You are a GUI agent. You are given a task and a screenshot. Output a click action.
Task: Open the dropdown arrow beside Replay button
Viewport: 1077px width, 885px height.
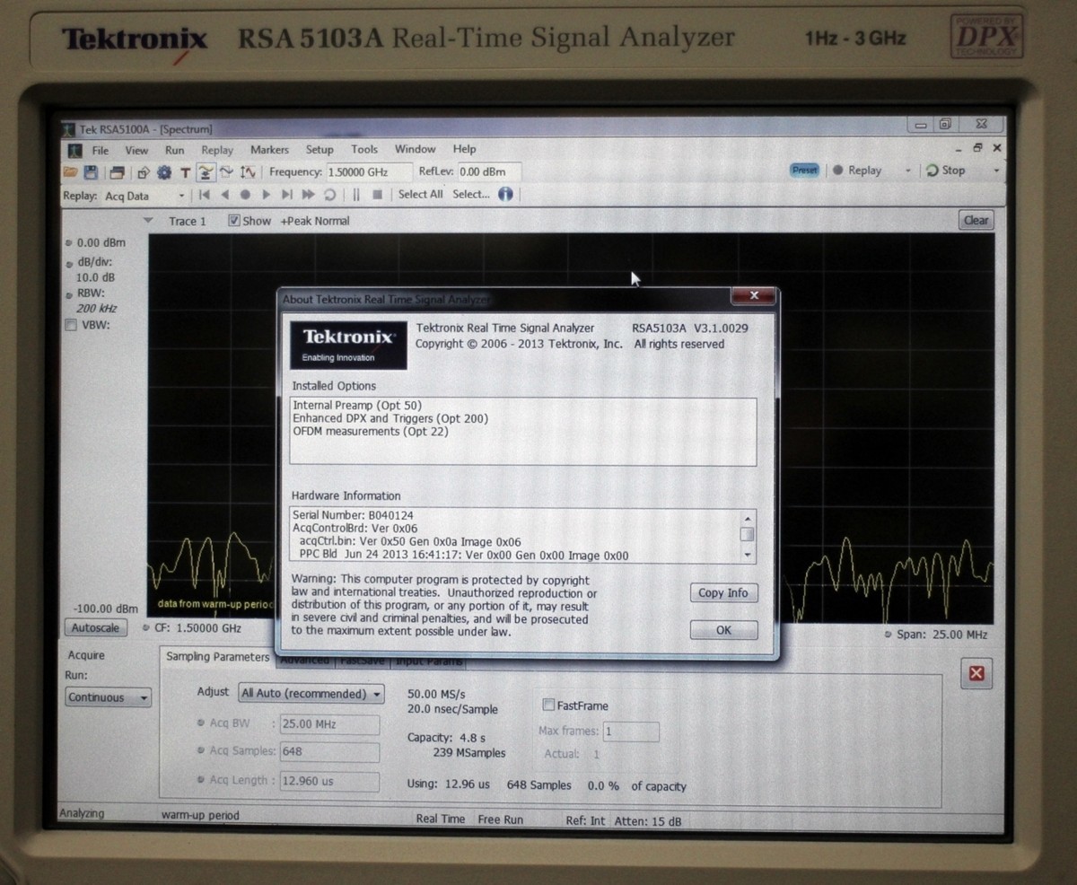click(x=907, y=171)
